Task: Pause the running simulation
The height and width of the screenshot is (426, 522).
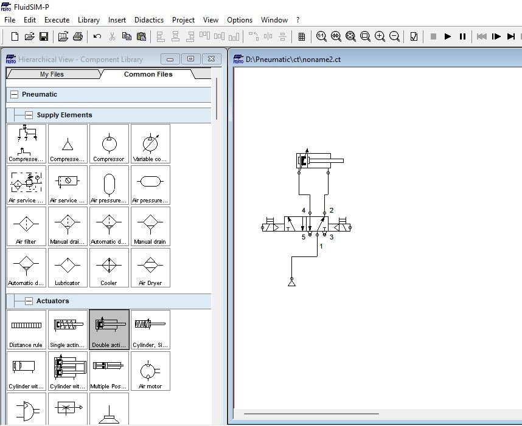Action: click(x=463, y=36)
